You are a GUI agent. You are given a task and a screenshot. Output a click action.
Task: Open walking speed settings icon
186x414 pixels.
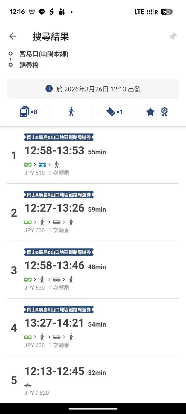(72, 112)
